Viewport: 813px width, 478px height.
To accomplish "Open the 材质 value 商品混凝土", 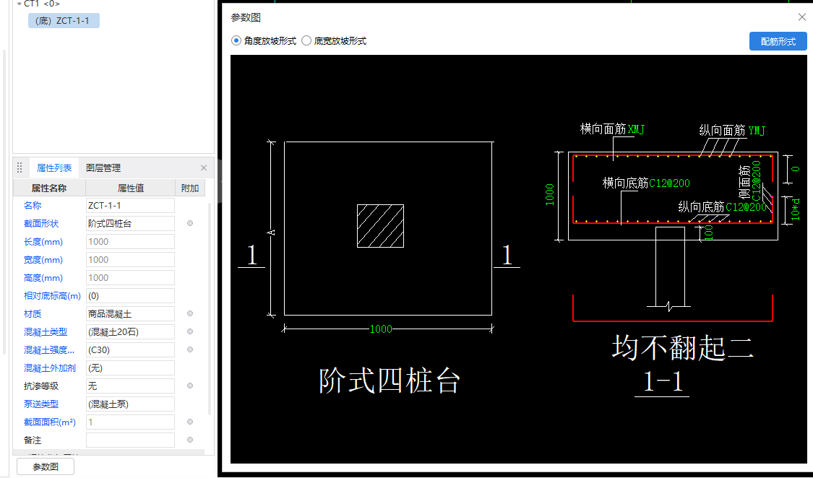I will 130,314.
